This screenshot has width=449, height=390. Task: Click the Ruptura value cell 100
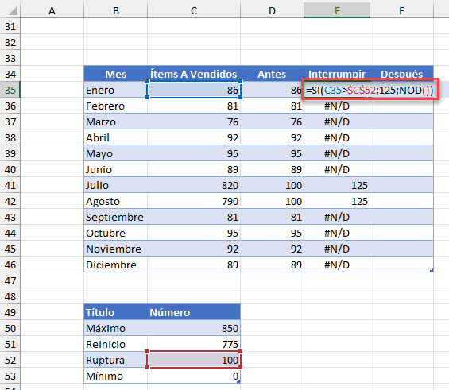[194, 360]
